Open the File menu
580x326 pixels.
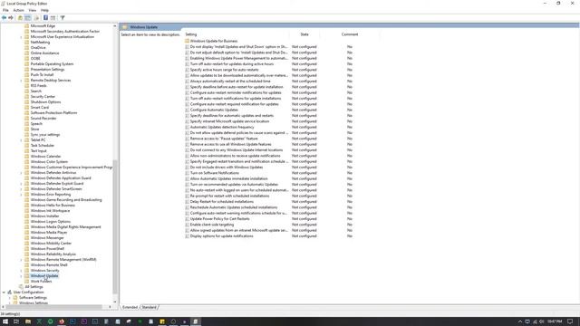click(5, 10)
